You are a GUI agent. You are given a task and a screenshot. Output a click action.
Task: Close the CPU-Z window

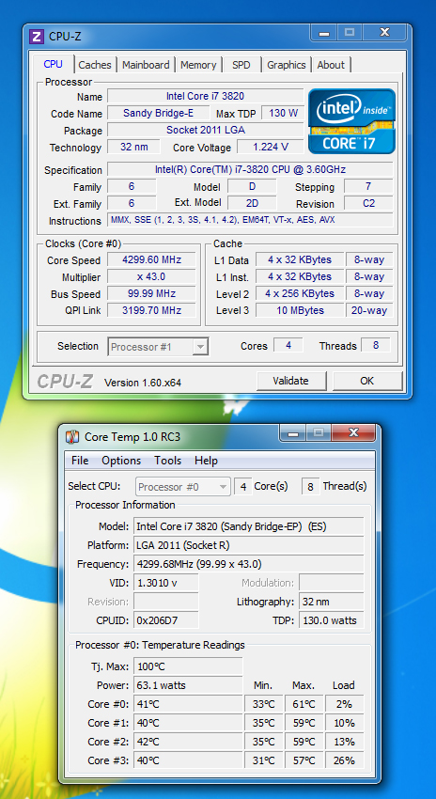click(x=384, y=33)
